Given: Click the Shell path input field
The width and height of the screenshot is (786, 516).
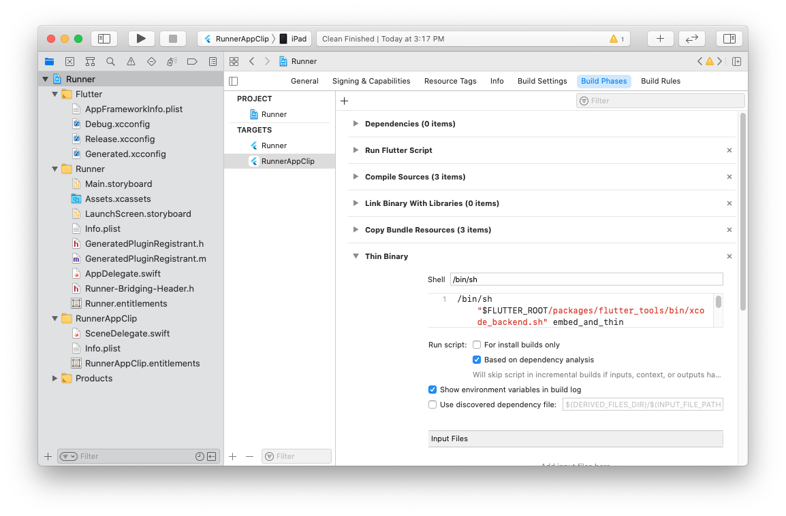Looking at the screenshot, I should [586, 279].
